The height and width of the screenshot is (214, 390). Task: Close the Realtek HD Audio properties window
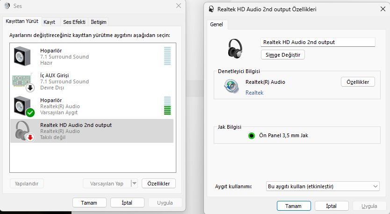coord(383,9)
